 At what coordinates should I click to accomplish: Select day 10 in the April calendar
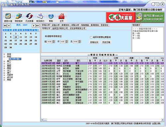click(16, 37)
